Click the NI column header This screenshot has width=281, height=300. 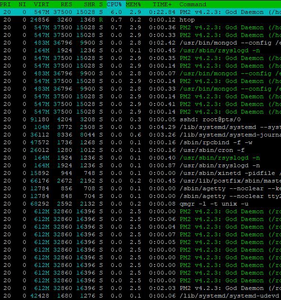22,4
